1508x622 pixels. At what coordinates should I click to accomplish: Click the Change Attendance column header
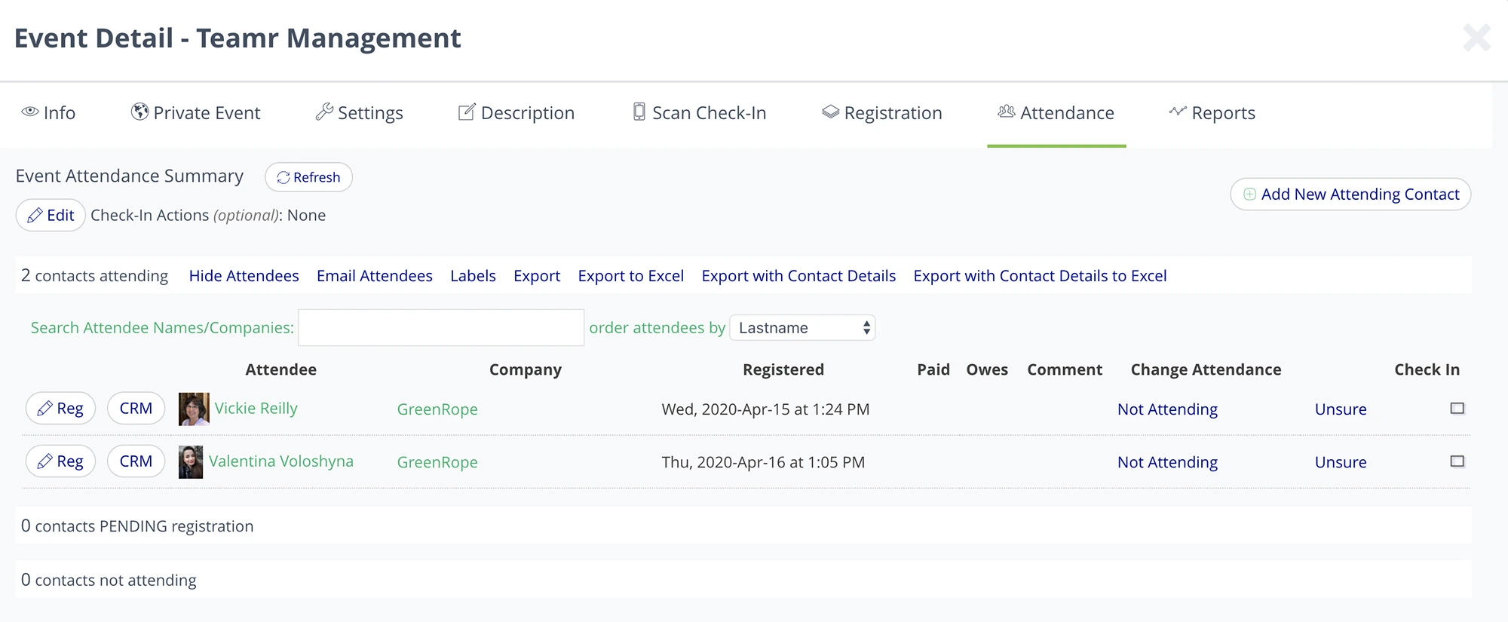click(1206, 369)
